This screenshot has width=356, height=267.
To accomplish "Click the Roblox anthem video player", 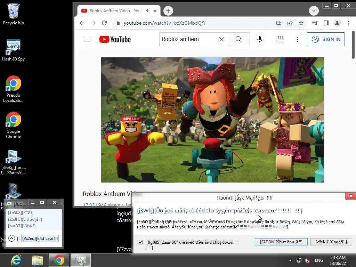I will click(x=212, y=120).
